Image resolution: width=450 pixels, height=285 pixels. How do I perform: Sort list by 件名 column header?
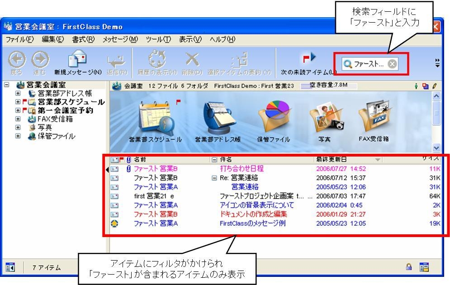(x=226, y=159)
